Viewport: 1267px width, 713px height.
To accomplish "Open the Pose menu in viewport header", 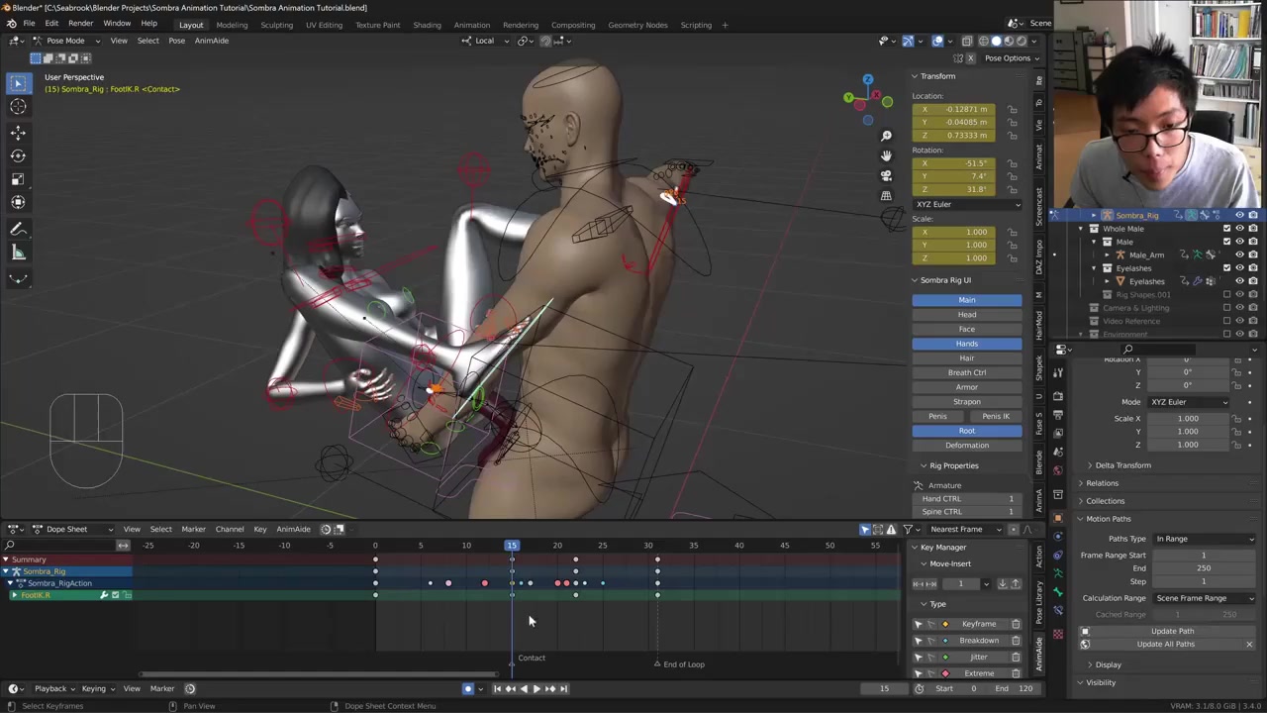I will pos(176,41).
